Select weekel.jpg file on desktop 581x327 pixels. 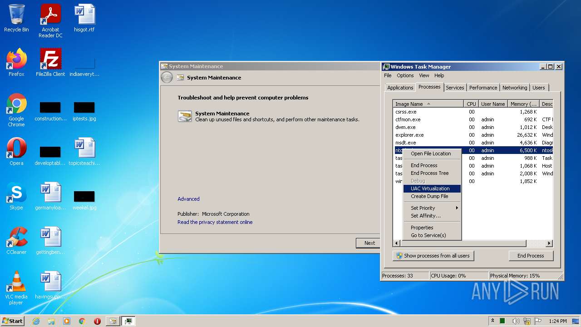84,200
